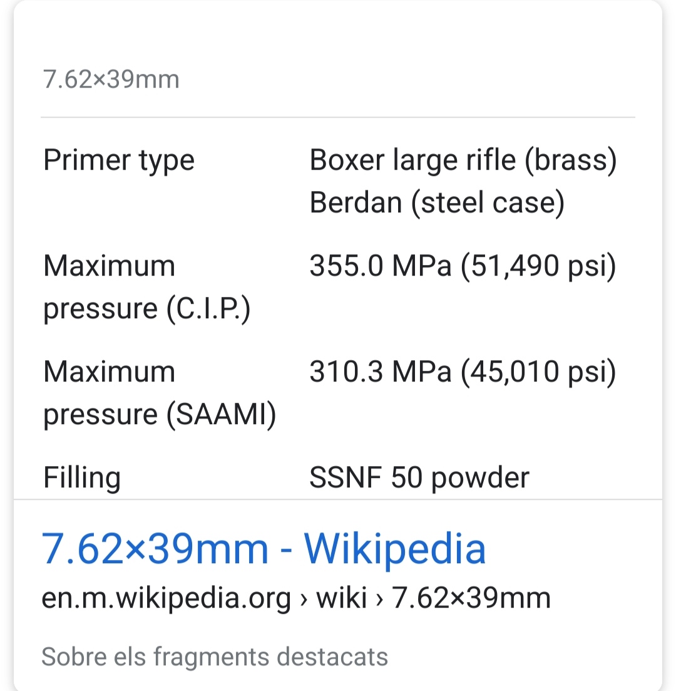Click the final 7.62×39mm breadcrumb segment
This screenshot has height=691, width=676.
471,598
